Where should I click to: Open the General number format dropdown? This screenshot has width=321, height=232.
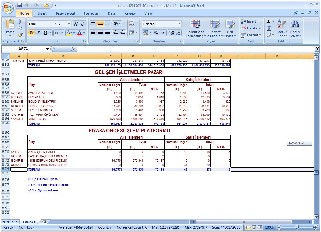click(179, 24)
